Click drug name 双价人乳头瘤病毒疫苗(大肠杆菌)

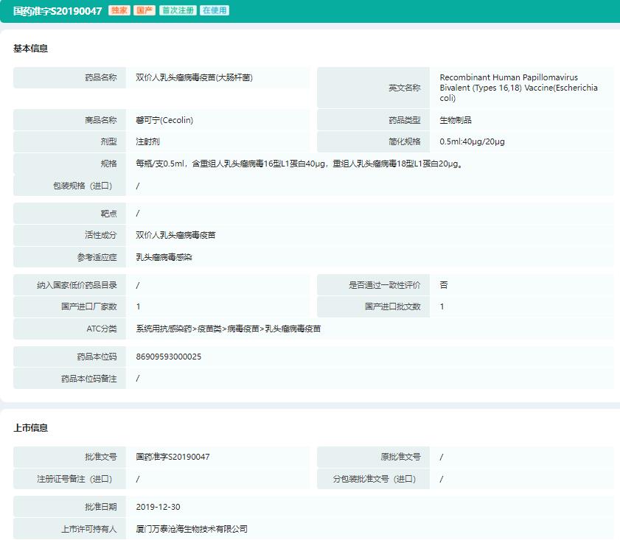[x=194, y=77]
